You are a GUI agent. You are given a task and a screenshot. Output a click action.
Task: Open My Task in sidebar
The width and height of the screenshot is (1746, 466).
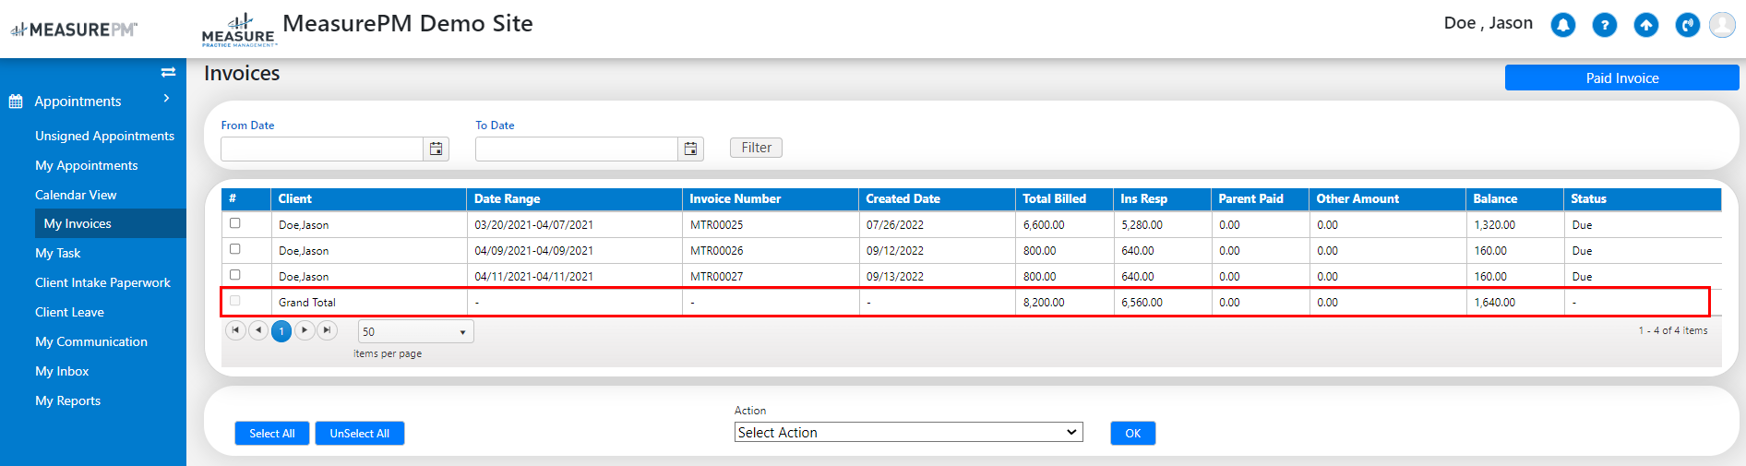click(58, 253)
